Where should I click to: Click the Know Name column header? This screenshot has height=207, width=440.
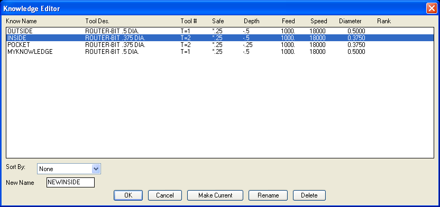click(x=21, y=21)
